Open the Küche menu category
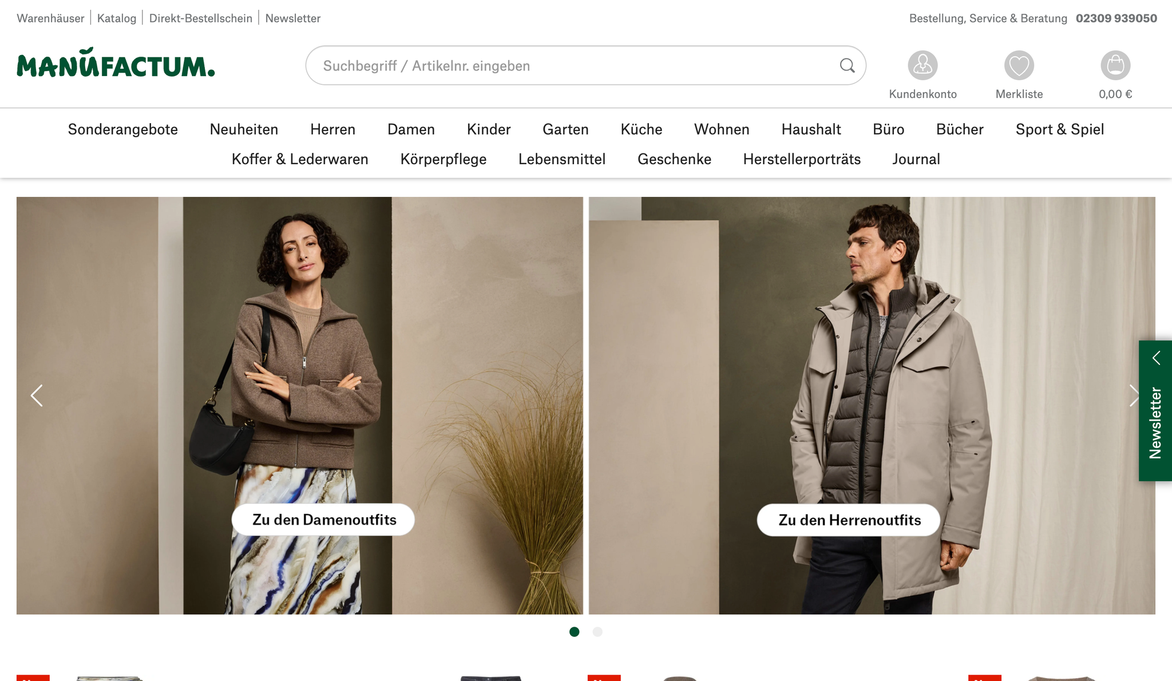 click(x=641, y=129)
